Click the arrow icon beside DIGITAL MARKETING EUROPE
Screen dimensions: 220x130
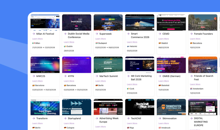191,118
